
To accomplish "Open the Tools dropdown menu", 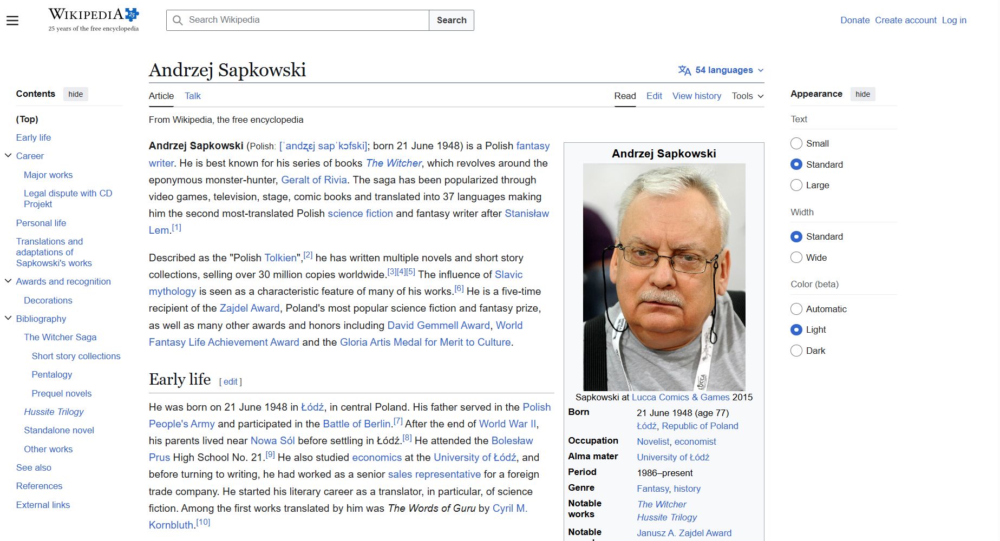I will pos(748,96).
